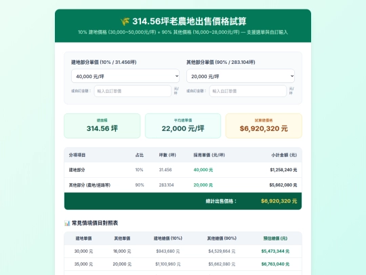Click the $943,680 元 scenario cell
Screen dimensions: 366x275
(x=168, y=251)
